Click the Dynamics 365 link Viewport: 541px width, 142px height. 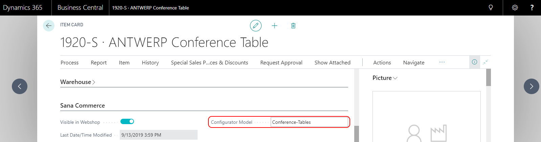pos(23,7)
